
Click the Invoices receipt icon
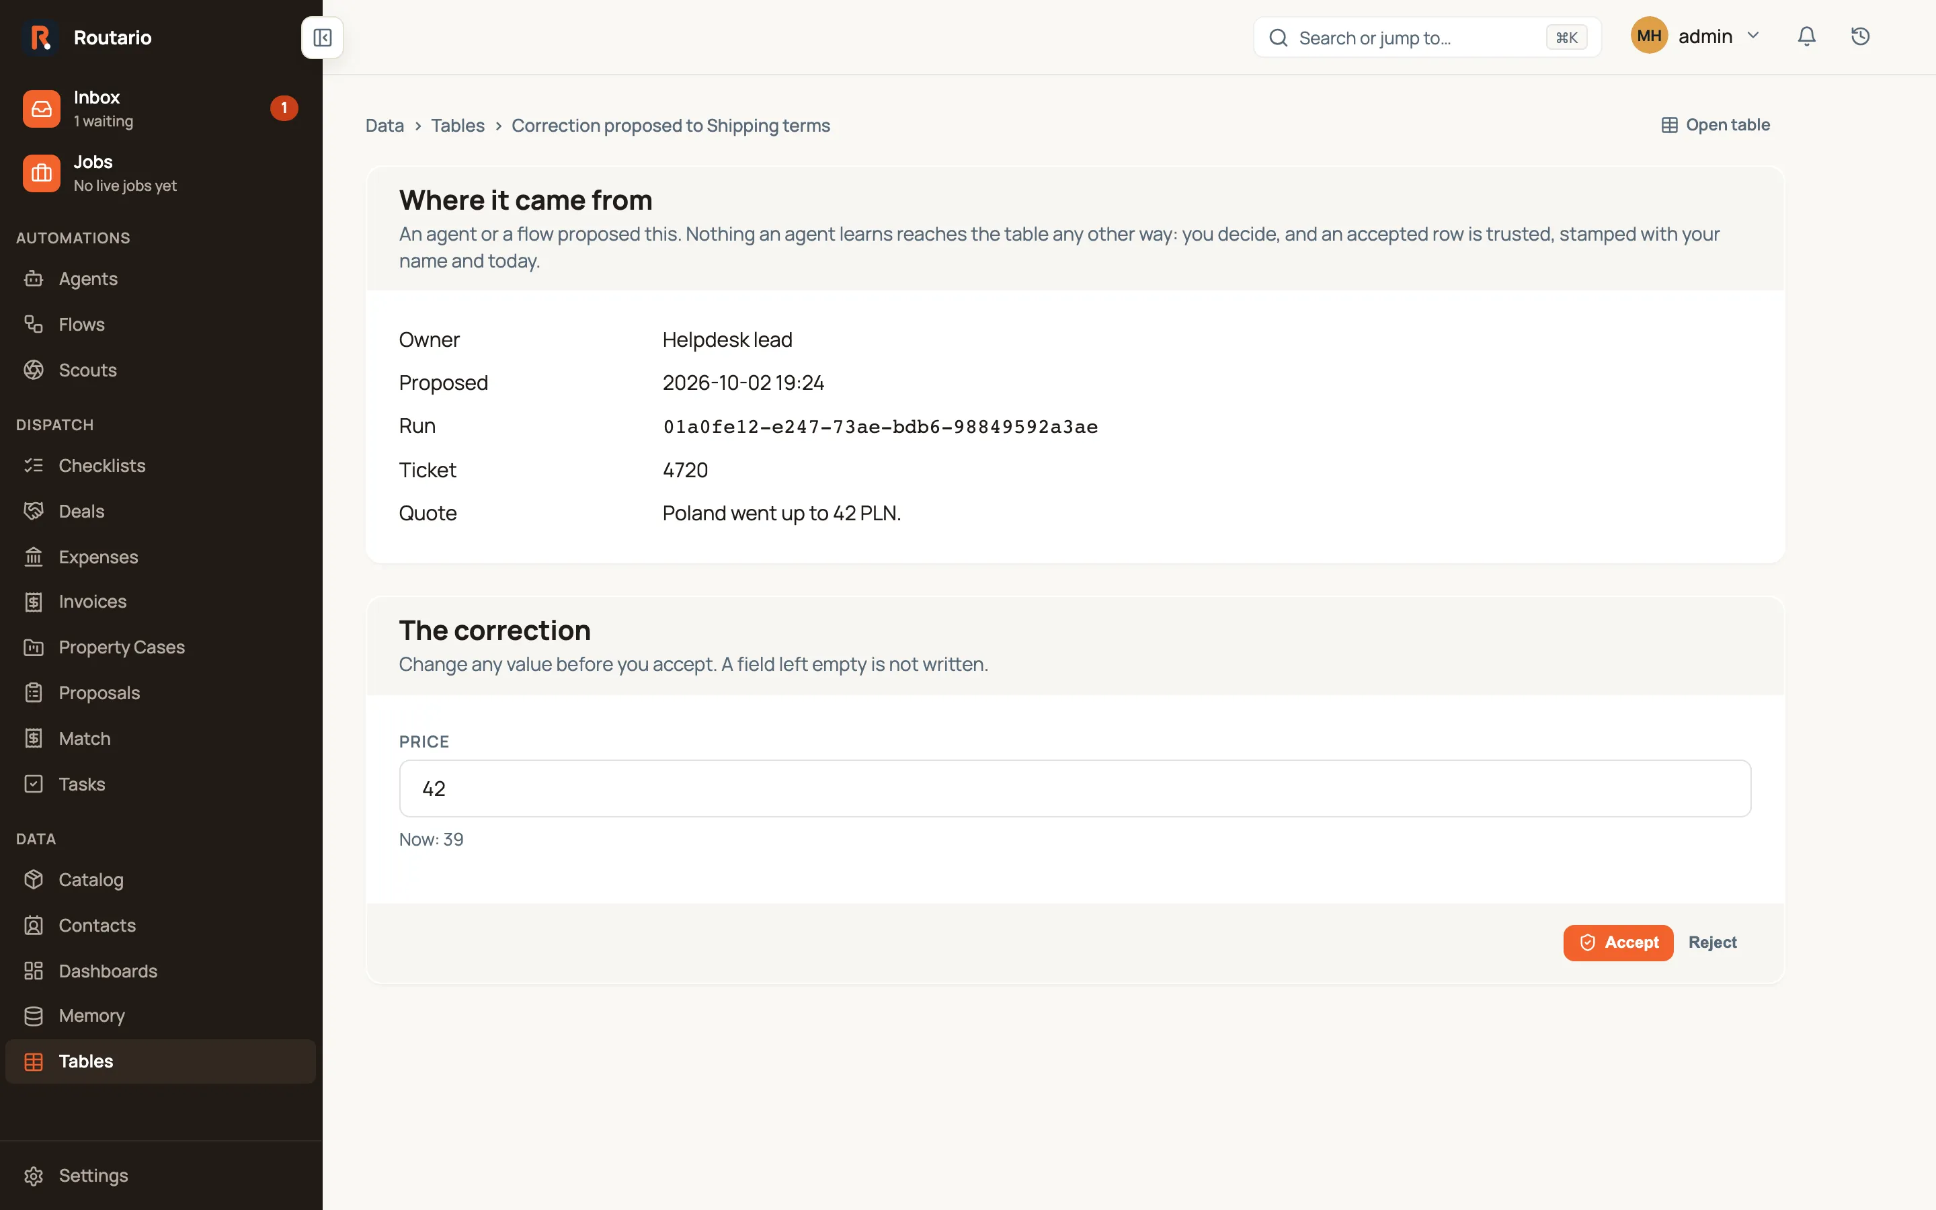pos(34,602)
